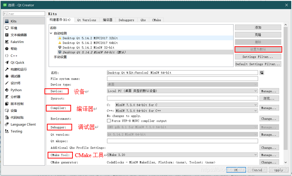Switch to the 构建套件(Kit) tab
Viewport: 292px width, 176px height.
(60, 20)
